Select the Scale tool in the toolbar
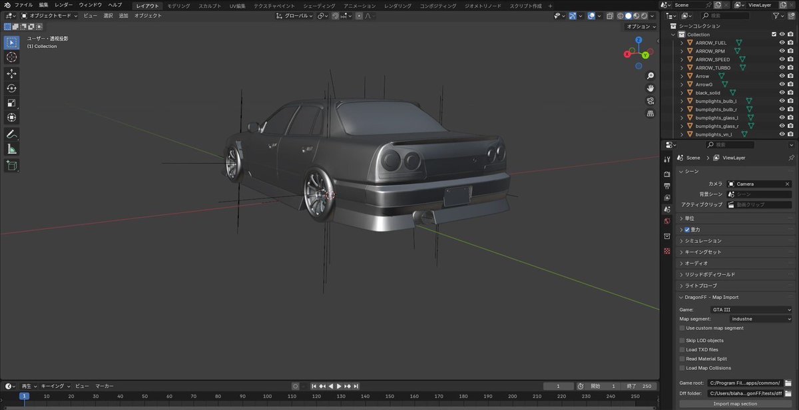 coord(11,103)
